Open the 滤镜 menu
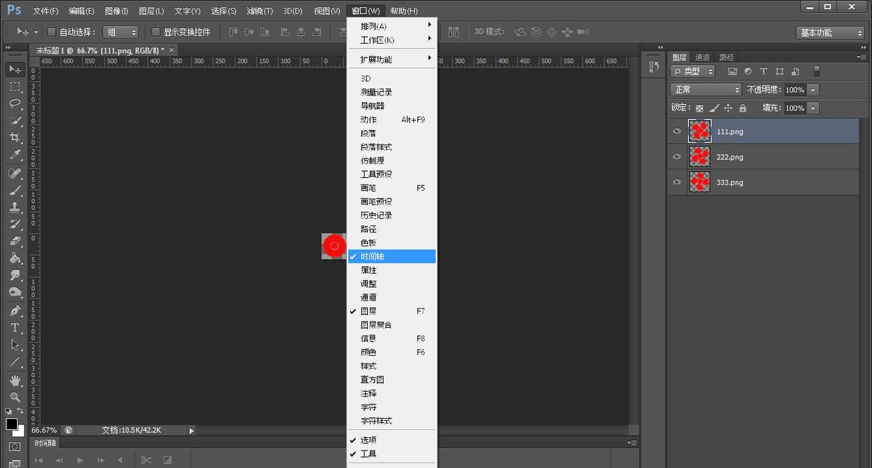The height and width of the screenshot is (468, 872). (x=259, y=10)
